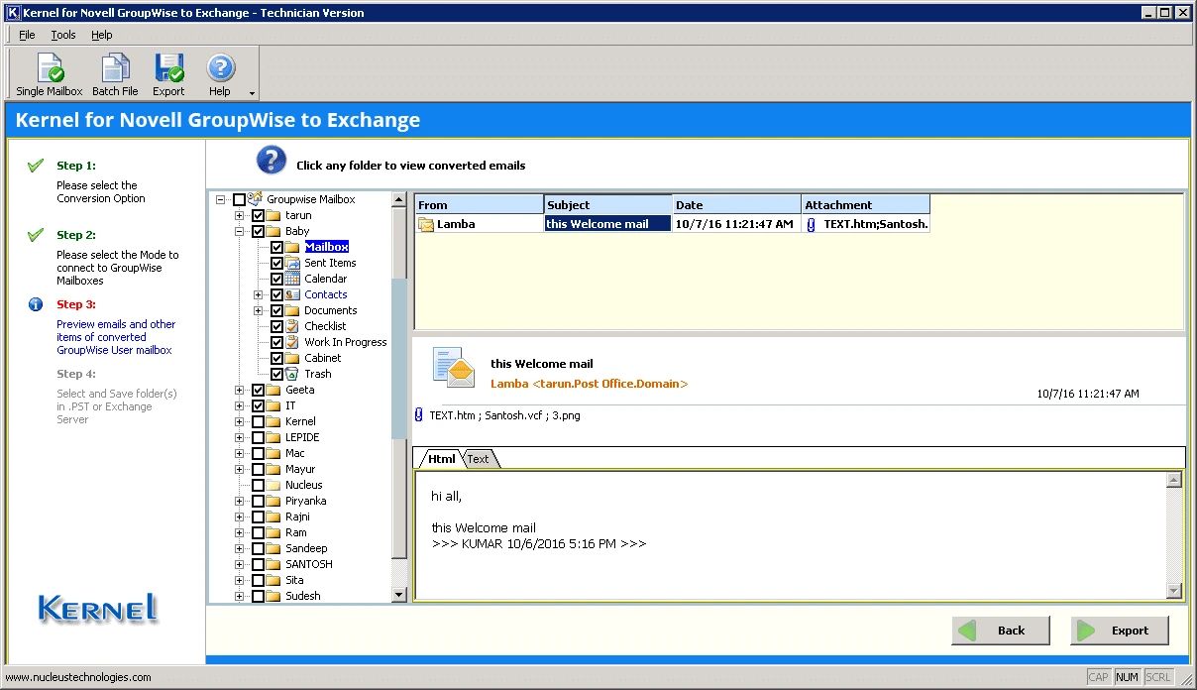Select the Trash folder in the tree
Screen dimensions: 1197x690
(x=317, y=374)
